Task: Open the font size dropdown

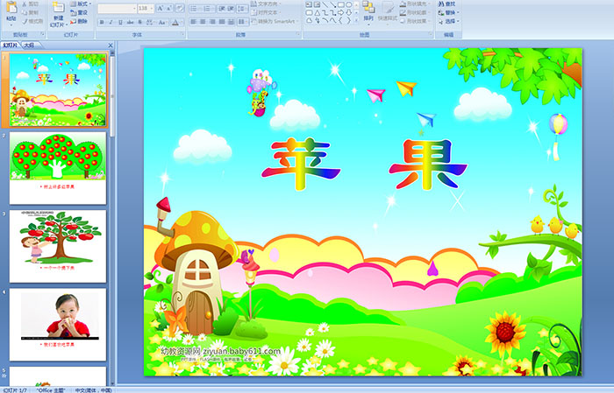Action: [x=150, y=8]
